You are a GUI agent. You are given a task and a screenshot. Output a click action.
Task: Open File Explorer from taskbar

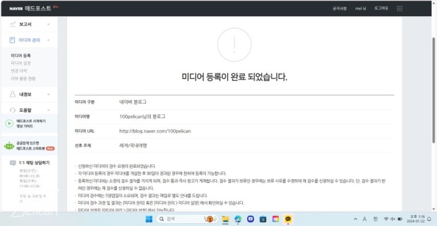pos(225,219)
